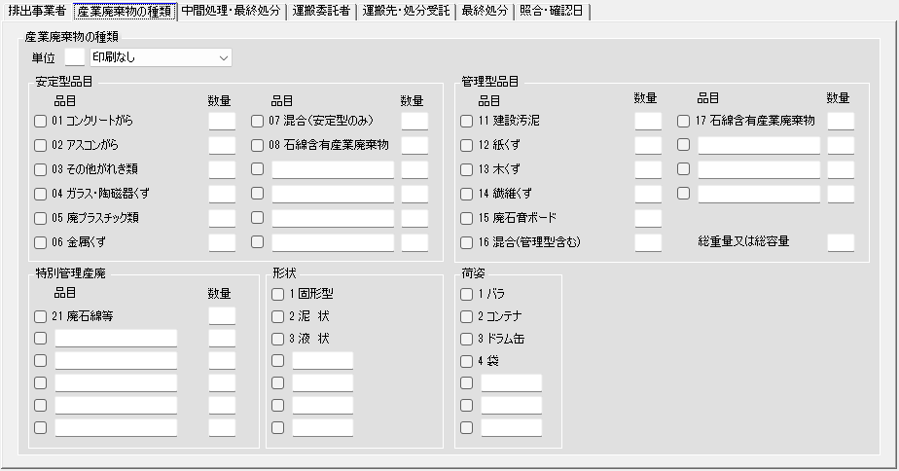This screenshot has width=899, height=471.
Task: Toggle the 3 液 状 shape checkbox
Action: click(x=277, y=339)
